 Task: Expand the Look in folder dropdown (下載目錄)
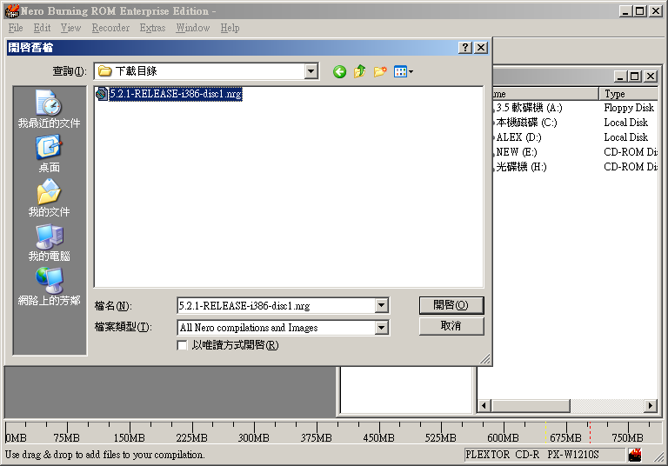tap(311, 71)
